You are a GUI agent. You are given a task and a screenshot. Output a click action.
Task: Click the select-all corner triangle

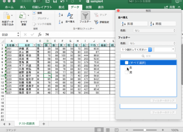(3, 41)
